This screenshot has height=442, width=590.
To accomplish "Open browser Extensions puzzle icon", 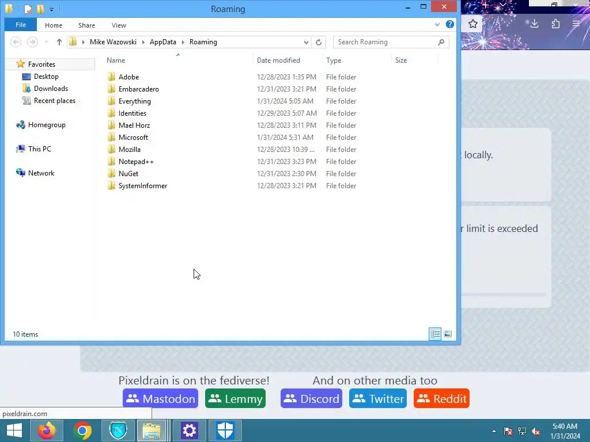I will (x=556, y=24).
